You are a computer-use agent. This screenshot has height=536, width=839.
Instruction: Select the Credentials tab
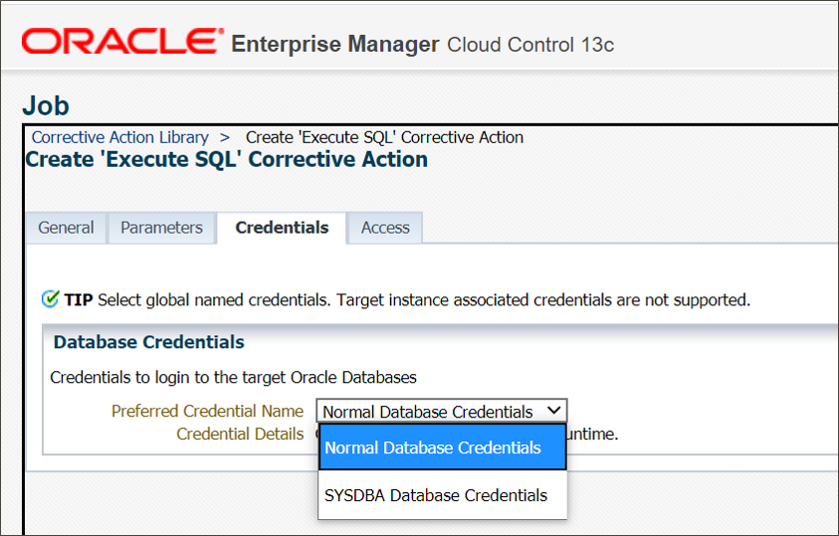(282, 228)
